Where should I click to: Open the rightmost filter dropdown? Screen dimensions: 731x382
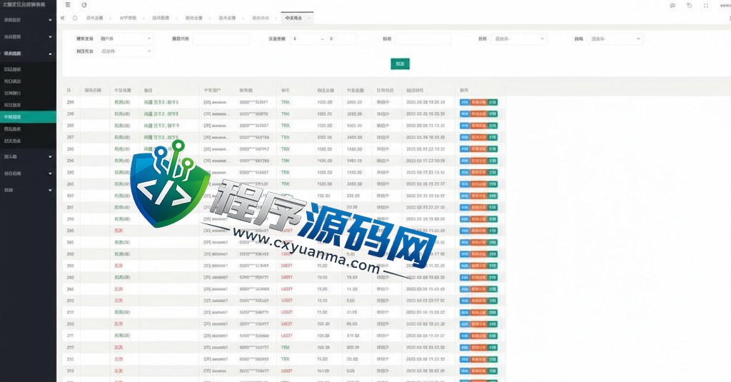(x=615, y=39)
